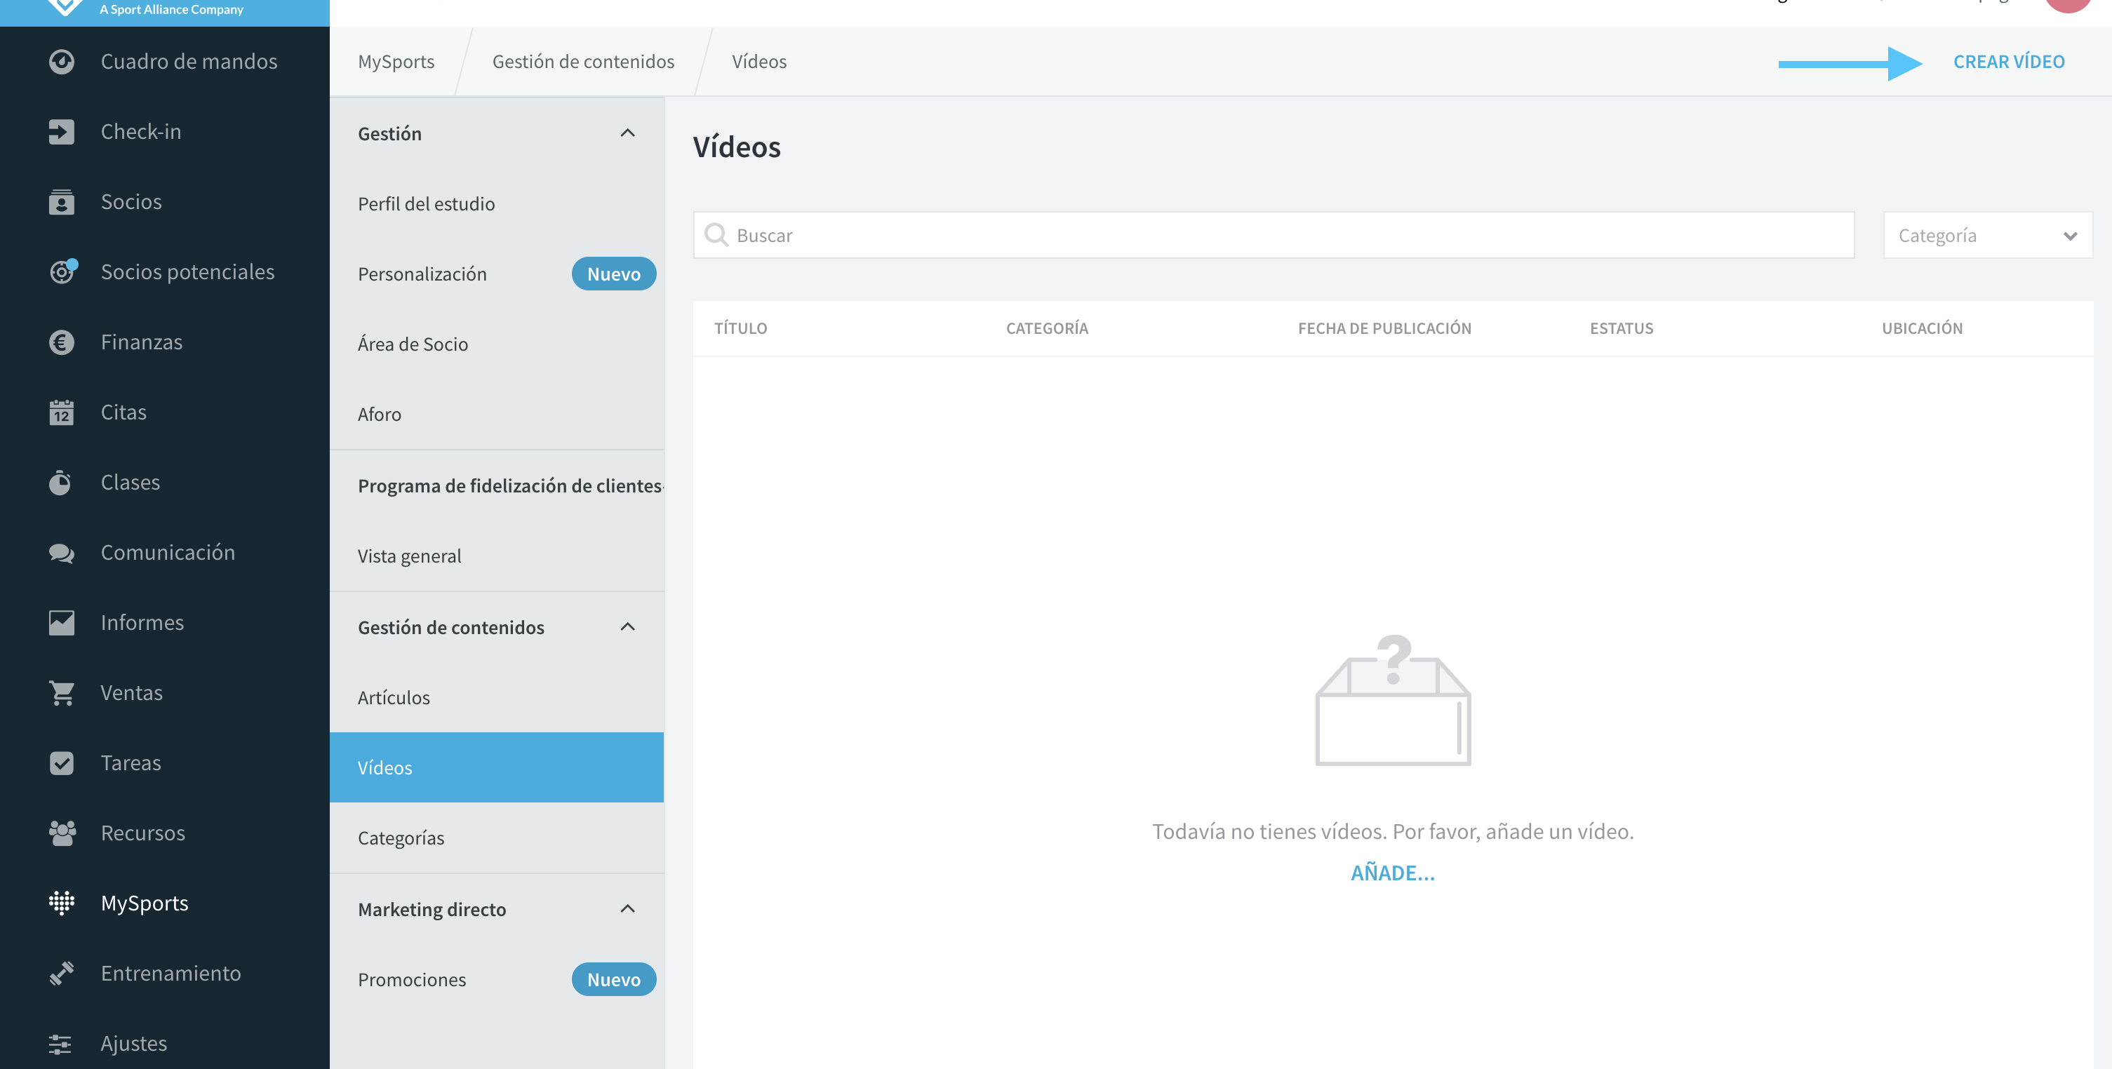Collapse the Marketing directo chevron

(627, 908)
